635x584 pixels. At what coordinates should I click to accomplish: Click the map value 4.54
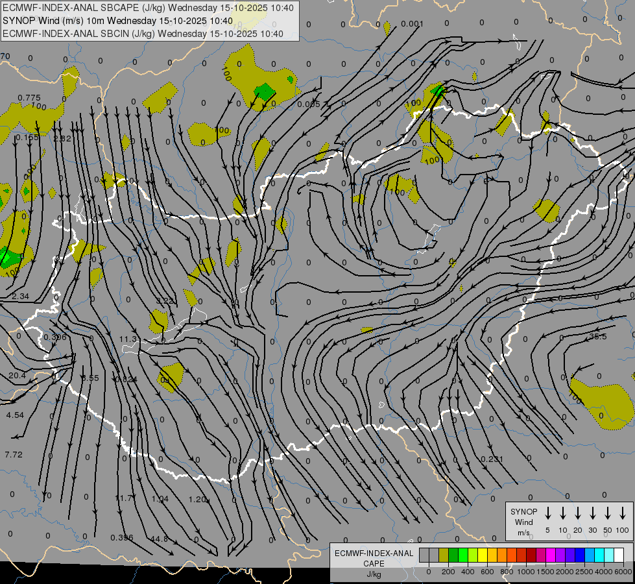pos(15,415)
